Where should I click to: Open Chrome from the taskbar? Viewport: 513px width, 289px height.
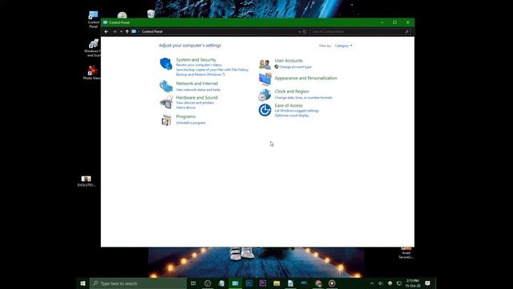pyautogui.click(x=318, y=283)
